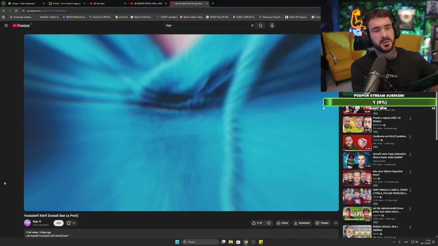438x246 pixels.
Task: Open options menu for 'ŘEŠENÍ ZÁPASU JÍRA x SIBIŘAN' video
Action: (410, 227)
